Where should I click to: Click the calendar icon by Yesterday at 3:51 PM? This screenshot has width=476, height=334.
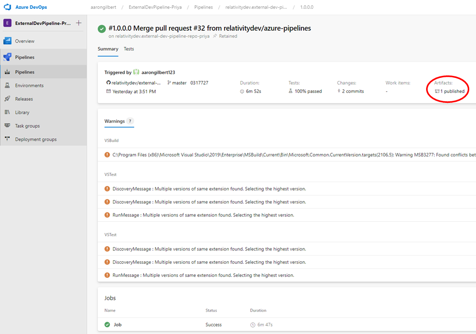coord(108,91)
